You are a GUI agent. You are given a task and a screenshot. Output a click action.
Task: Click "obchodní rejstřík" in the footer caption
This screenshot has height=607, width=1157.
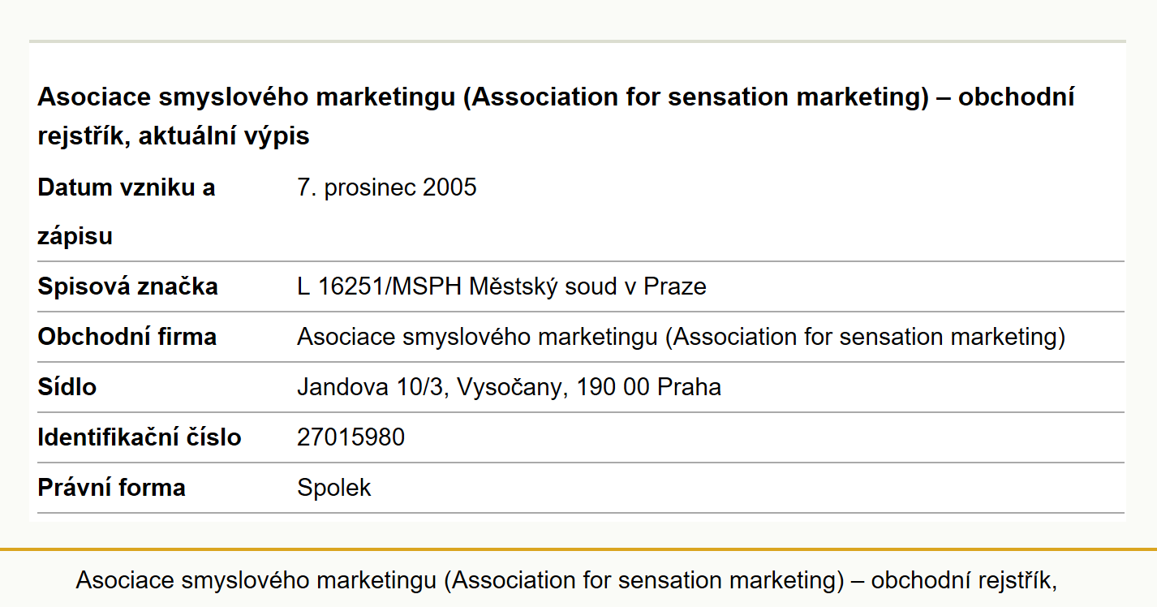[964, 580]
